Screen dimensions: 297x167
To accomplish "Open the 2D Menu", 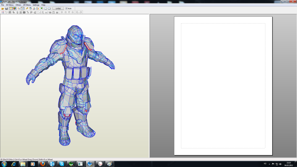I will point(27,5).
